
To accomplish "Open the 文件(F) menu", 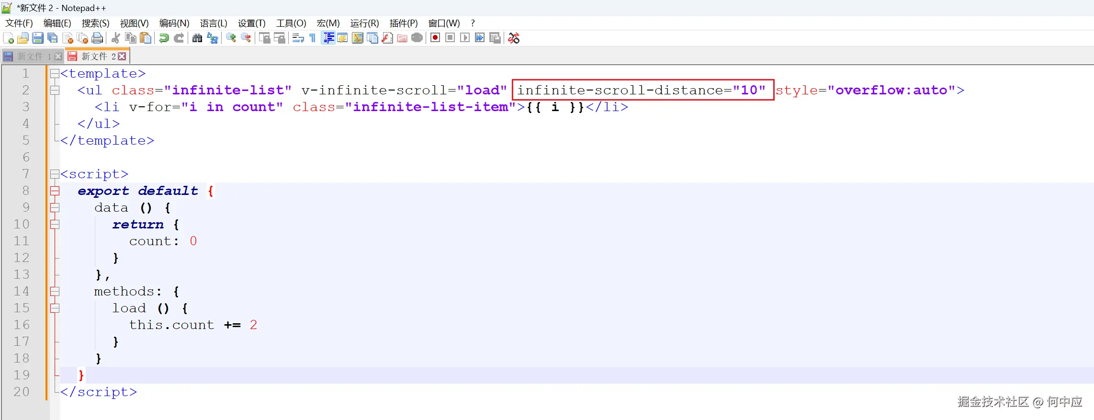I will tap(19, 23).
